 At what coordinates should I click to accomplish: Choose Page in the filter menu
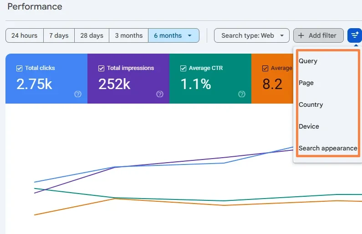tap(306, 83)
